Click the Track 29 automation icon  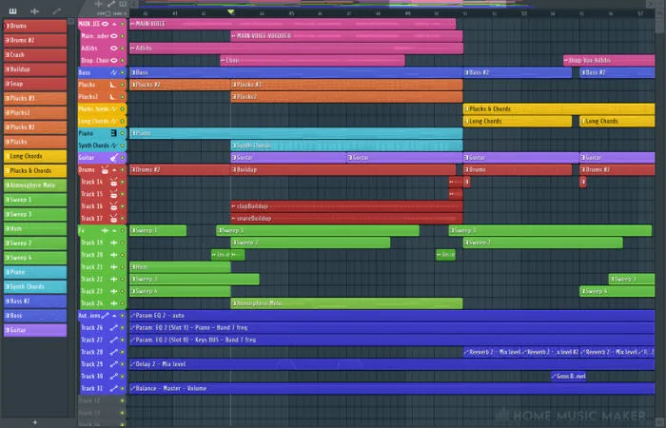point(114,364)
